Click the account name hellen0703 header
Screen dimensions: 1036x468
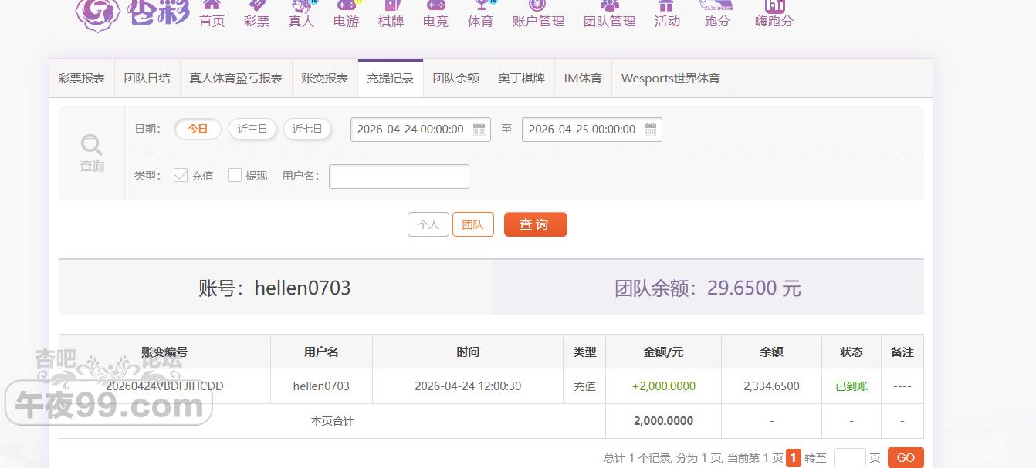275,288
